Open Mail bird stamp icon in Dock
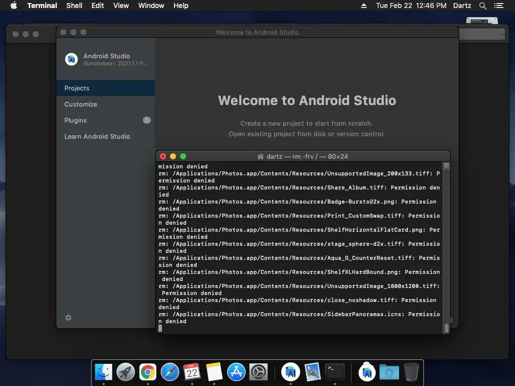The width and height of the screenshot is (515, 386). (312, 372)
